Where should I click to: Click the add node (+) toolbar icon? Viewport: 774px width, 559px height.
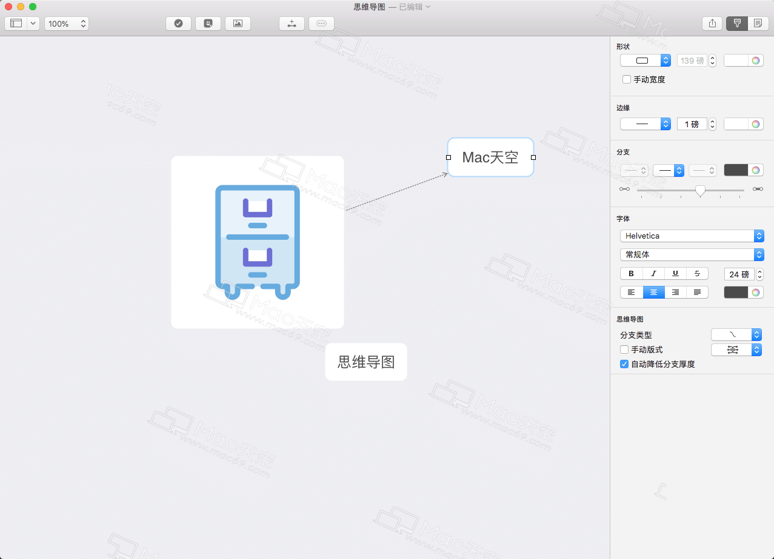pos(292,23)
